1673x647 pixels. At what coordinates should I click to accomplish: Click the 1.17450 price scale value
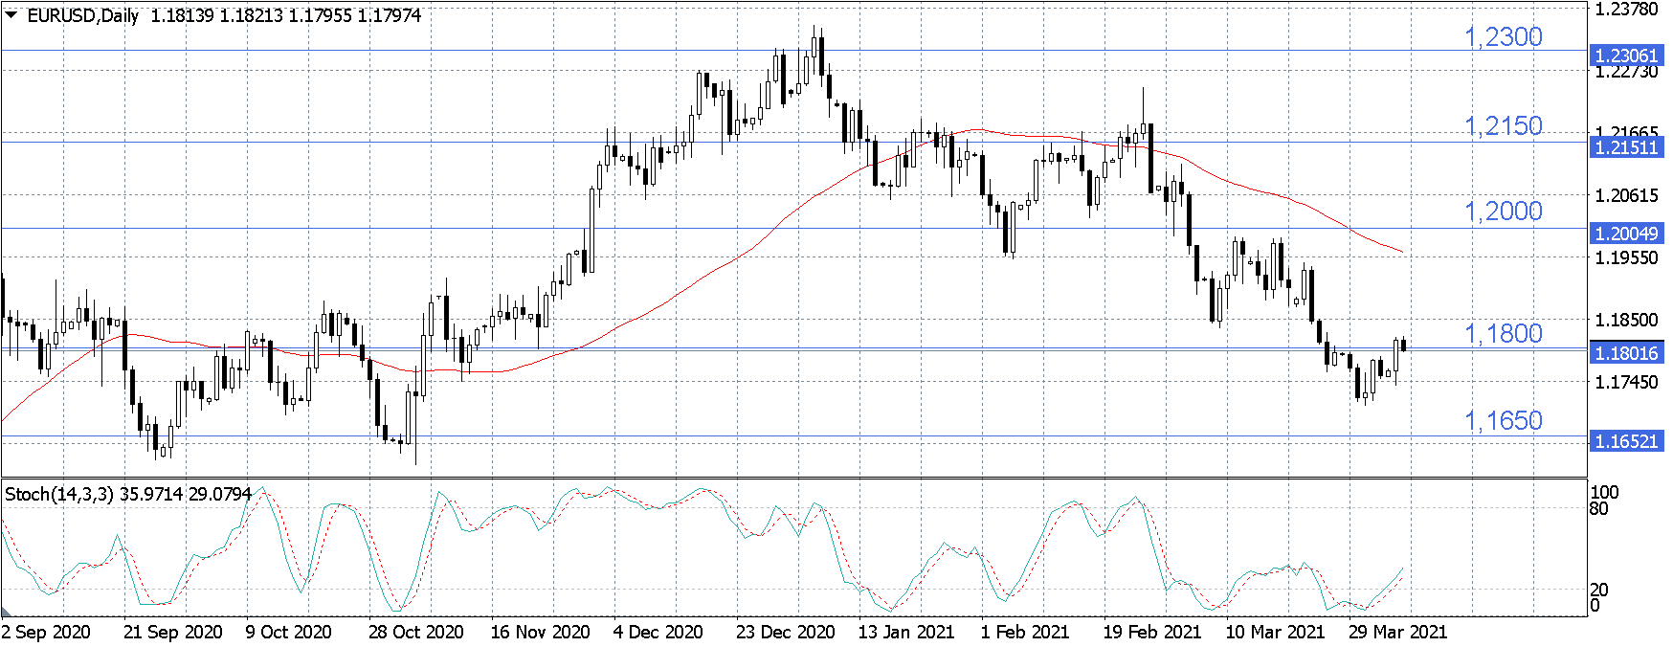1626,382
